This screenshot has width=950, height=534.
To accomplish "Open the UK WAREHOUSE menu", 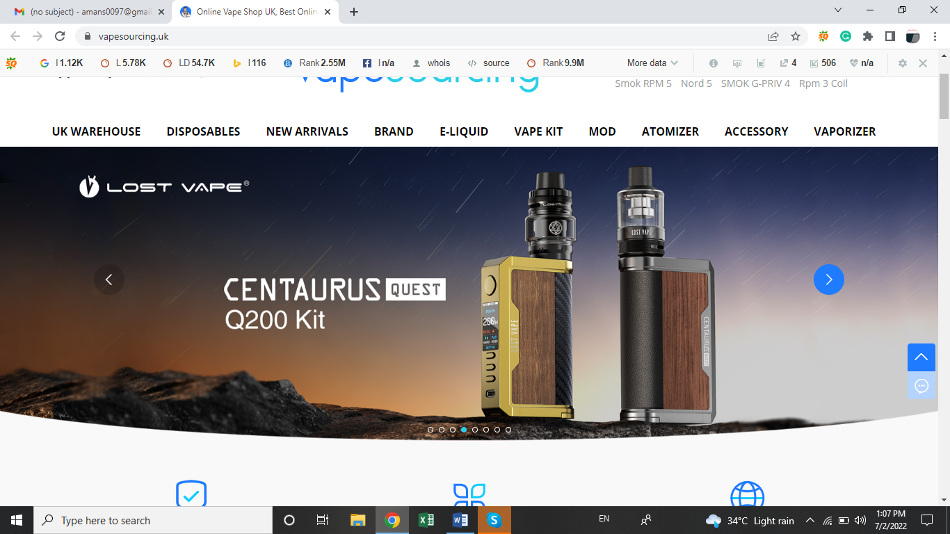I will click(96, 131).
